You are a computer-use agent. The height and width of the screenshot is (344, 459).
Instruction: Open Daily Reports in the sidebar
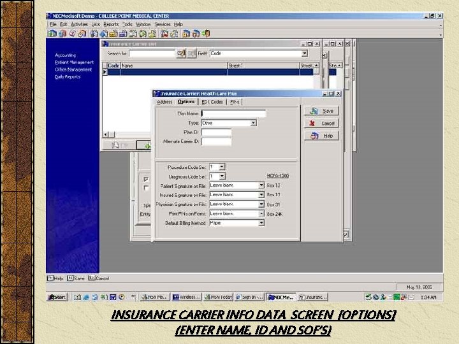[68, 76]
